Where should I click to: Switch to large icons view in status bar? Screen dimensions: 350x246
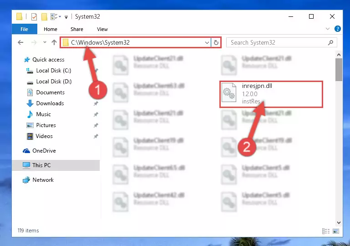tap(336, 231)
